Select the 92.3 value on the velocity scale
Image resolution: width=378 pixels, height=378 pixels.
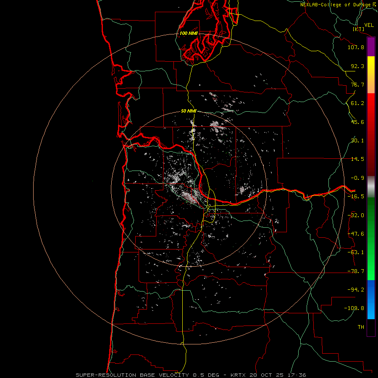tap(357, 66)
